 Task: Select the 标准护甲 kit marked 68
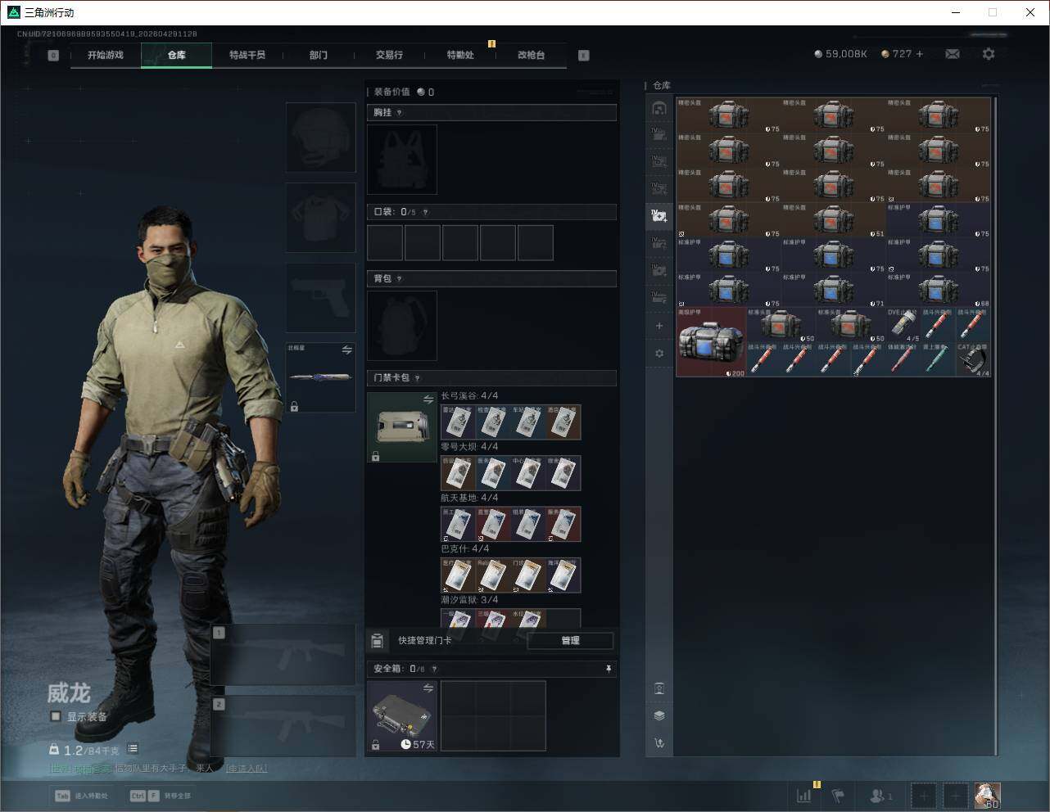[939, 290]
